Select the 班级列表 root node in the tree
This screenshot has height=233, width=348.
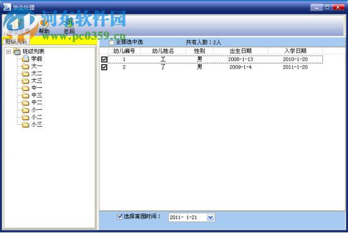coord(33,51)
